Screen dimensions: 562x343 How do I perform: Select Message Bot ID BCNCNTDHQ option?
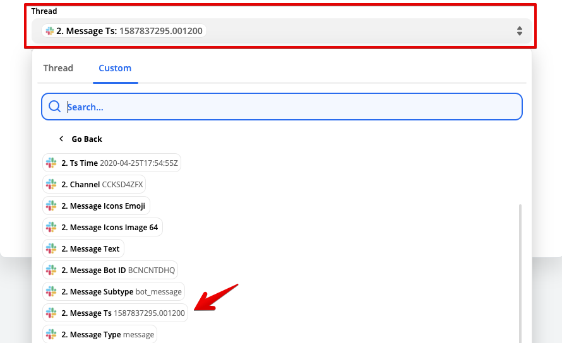(110, 270)
